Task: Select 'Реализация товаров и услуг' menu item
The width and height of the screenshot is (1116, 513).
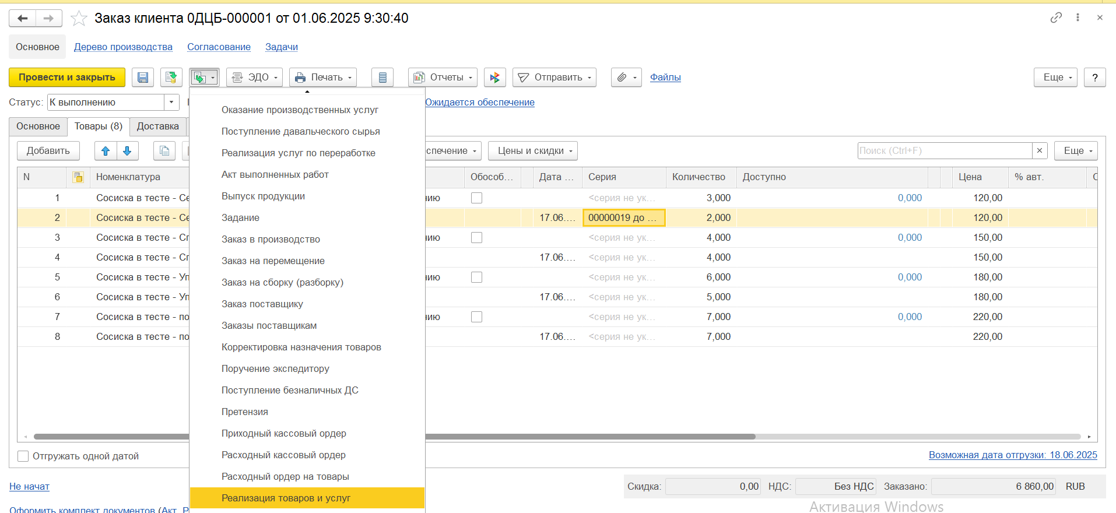Action: pyautogui.click(x=286, y=498)
